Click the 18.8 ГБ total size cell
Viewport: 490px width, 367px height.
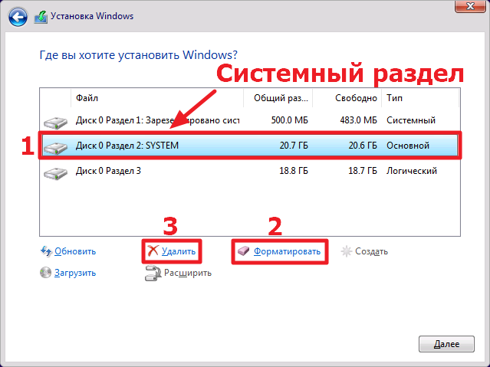point(294,171)
